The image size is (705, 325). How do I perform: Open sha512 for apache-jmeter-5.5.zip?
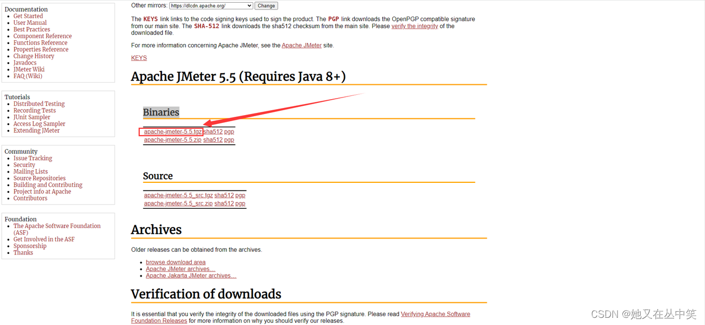213,140
